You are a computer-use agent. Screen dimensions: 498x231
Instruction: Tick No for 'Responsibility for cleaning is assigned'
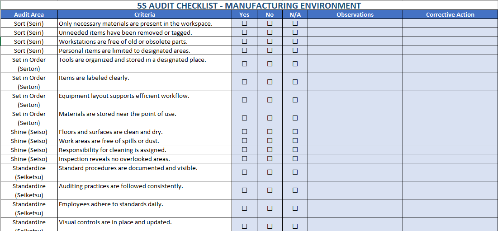tap(270, 150)
